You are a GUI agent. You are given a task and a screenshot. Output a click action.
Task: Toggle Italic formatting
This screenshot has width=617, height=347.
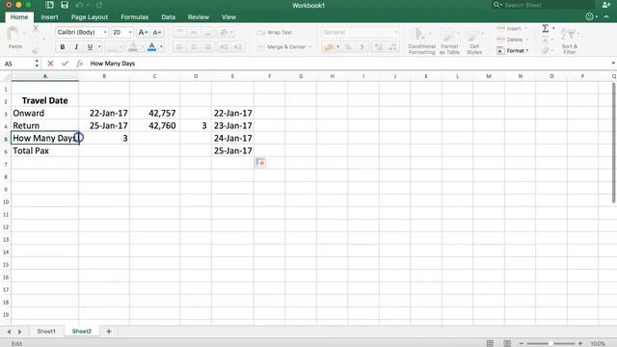[76, 47]
